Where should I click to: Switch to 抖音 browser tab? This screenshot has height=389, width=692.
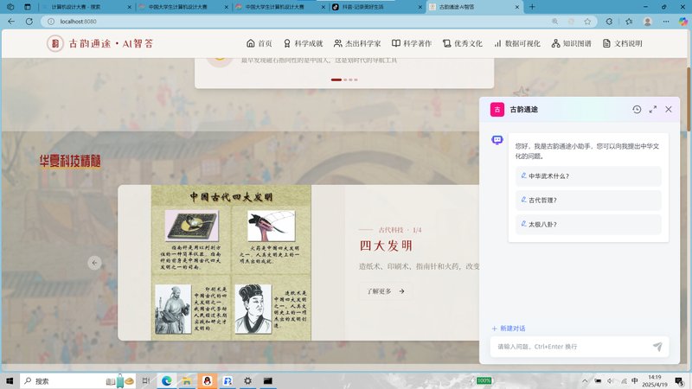(x=376, y=7)
